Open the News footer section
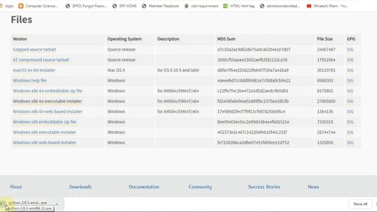The width and height of the screenshot is (377, 212). (x=313, y=187)
